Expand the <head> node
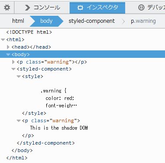 [8, 47]
